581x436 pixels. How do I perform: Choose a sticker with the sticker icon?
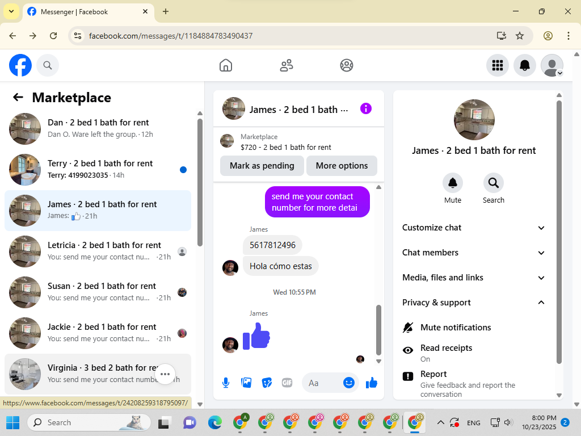click(x=267, y=383)
